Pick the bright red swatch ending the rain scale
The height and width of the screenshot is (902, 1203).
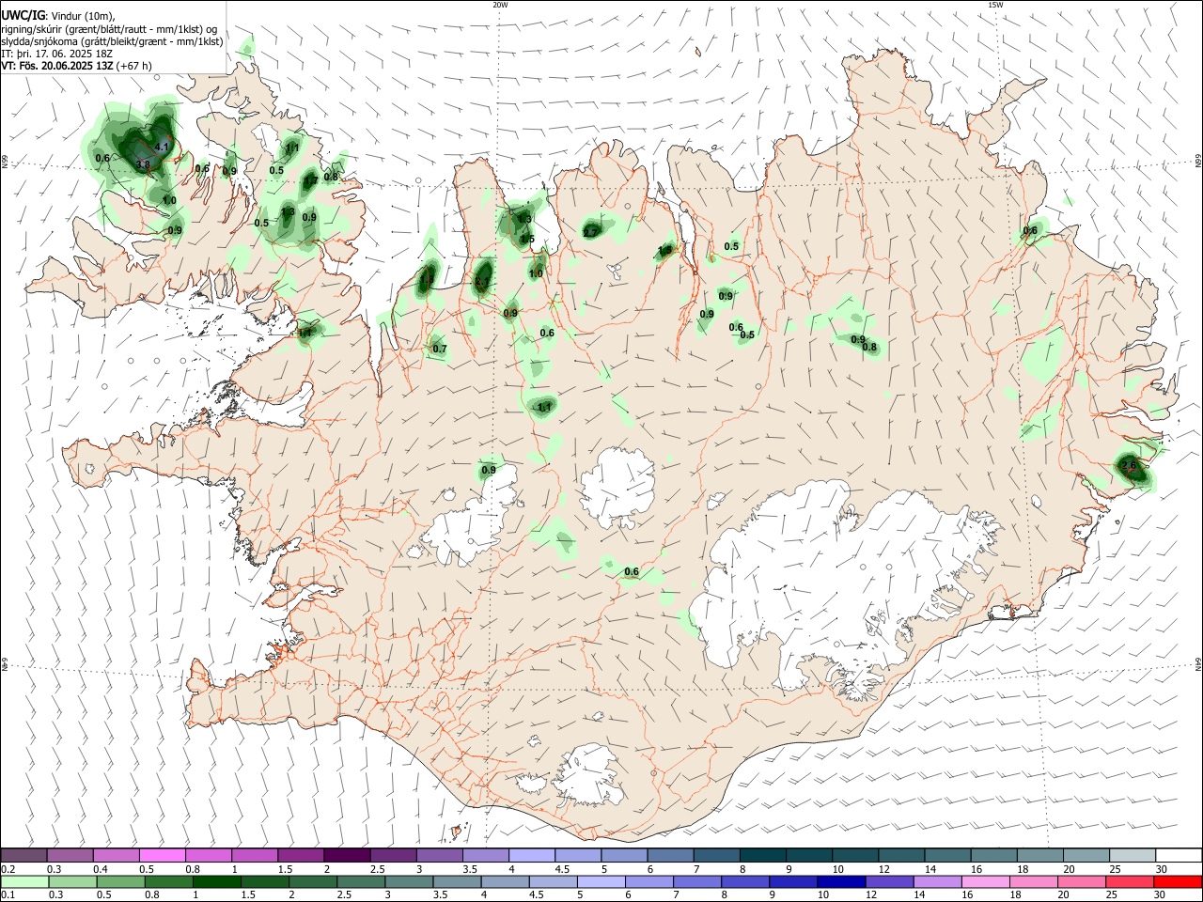pos(1177,882)
